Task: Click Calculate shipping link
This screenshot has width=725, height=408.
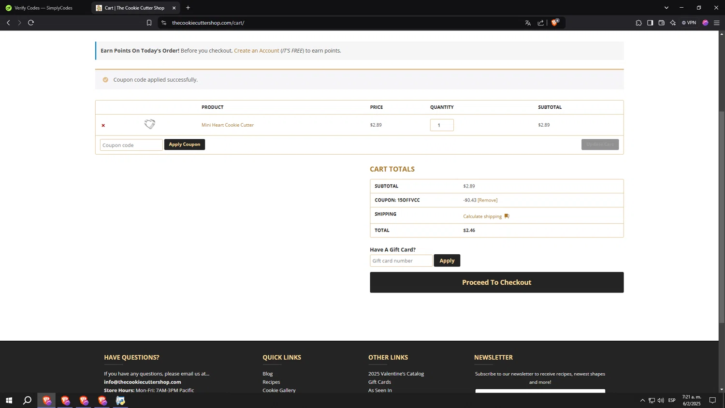Action: [x=482, y=217]
